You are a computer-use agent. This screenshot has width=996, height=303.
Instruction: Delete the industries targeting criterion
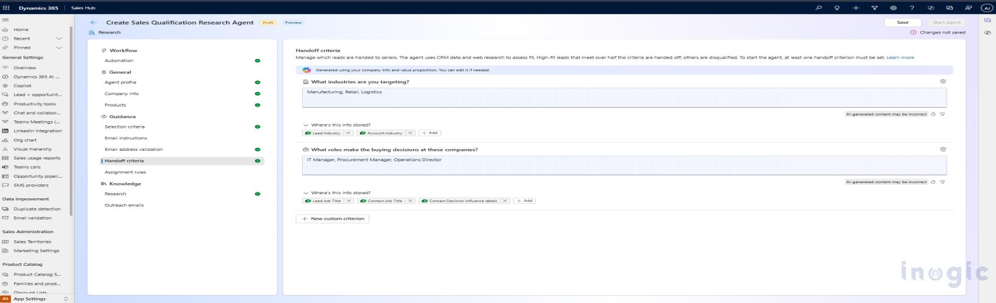942,82
